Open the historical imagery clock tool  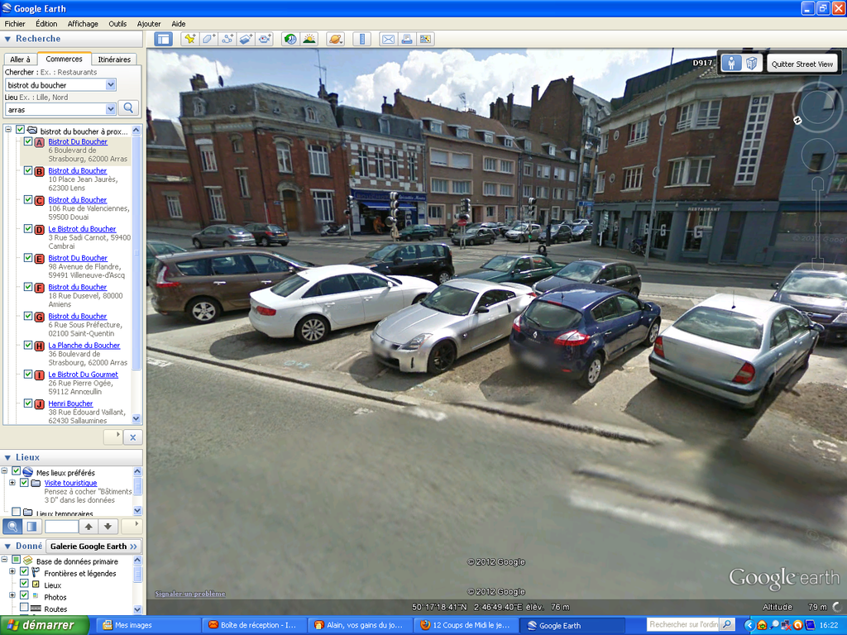pos(290,39)
